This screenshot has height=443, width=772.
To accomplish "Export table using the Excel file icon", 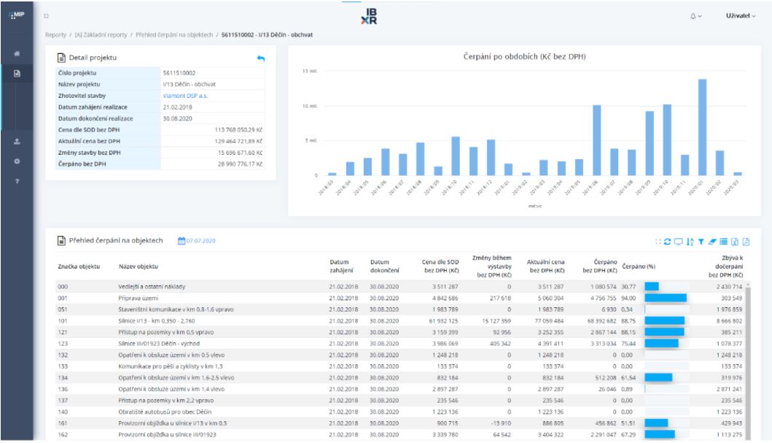I will (735, 242).
